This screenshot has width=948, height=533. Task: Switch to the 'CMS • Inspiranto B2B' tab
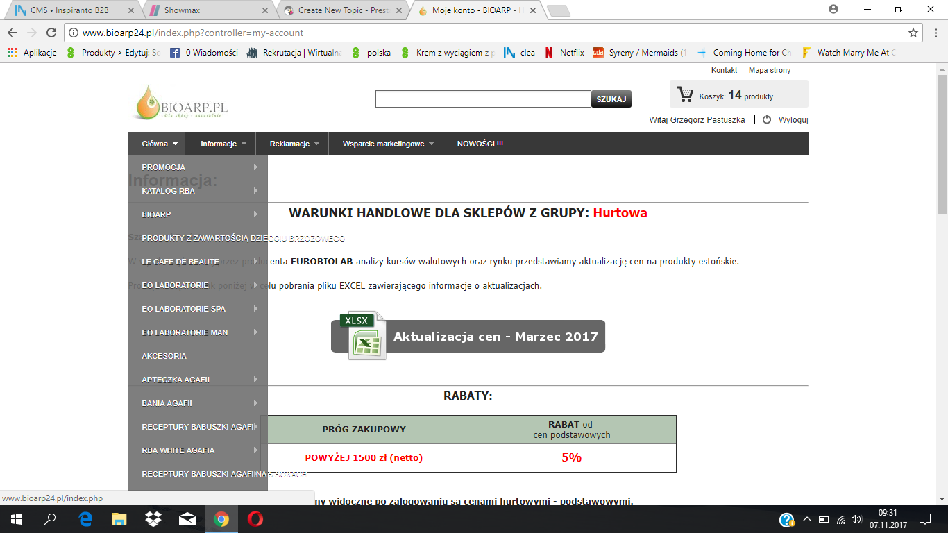click(72, 10)
